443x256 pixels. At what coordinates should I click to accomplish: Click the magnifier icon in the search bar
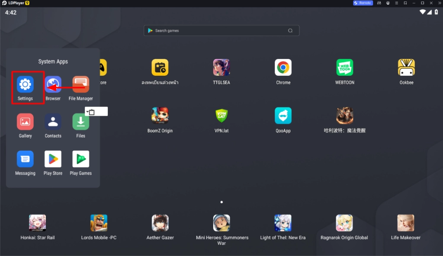click(290, 31)
